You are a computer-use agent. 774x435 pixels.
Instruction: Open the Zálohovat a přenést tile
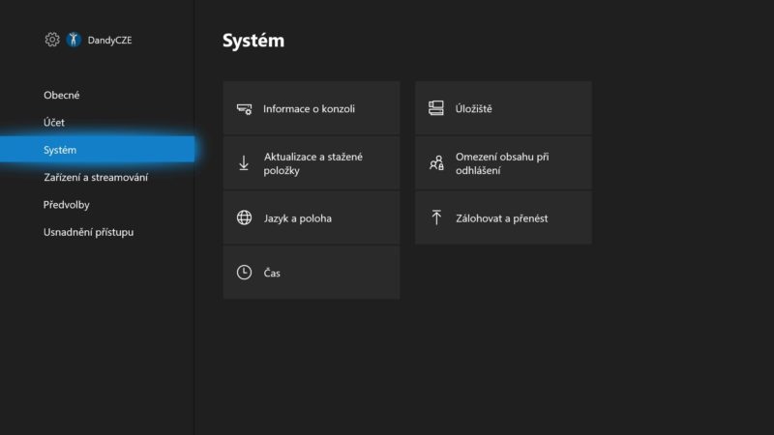point(503,218)
